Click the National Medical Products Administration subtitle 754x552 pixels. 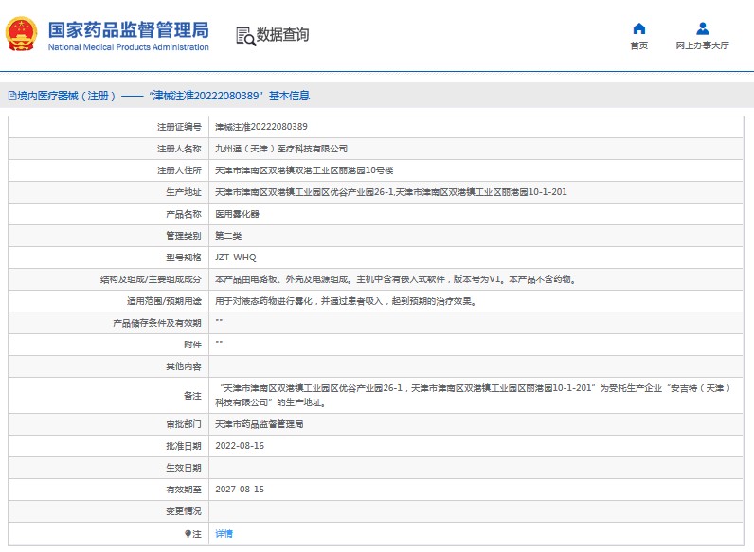[128, 47]
